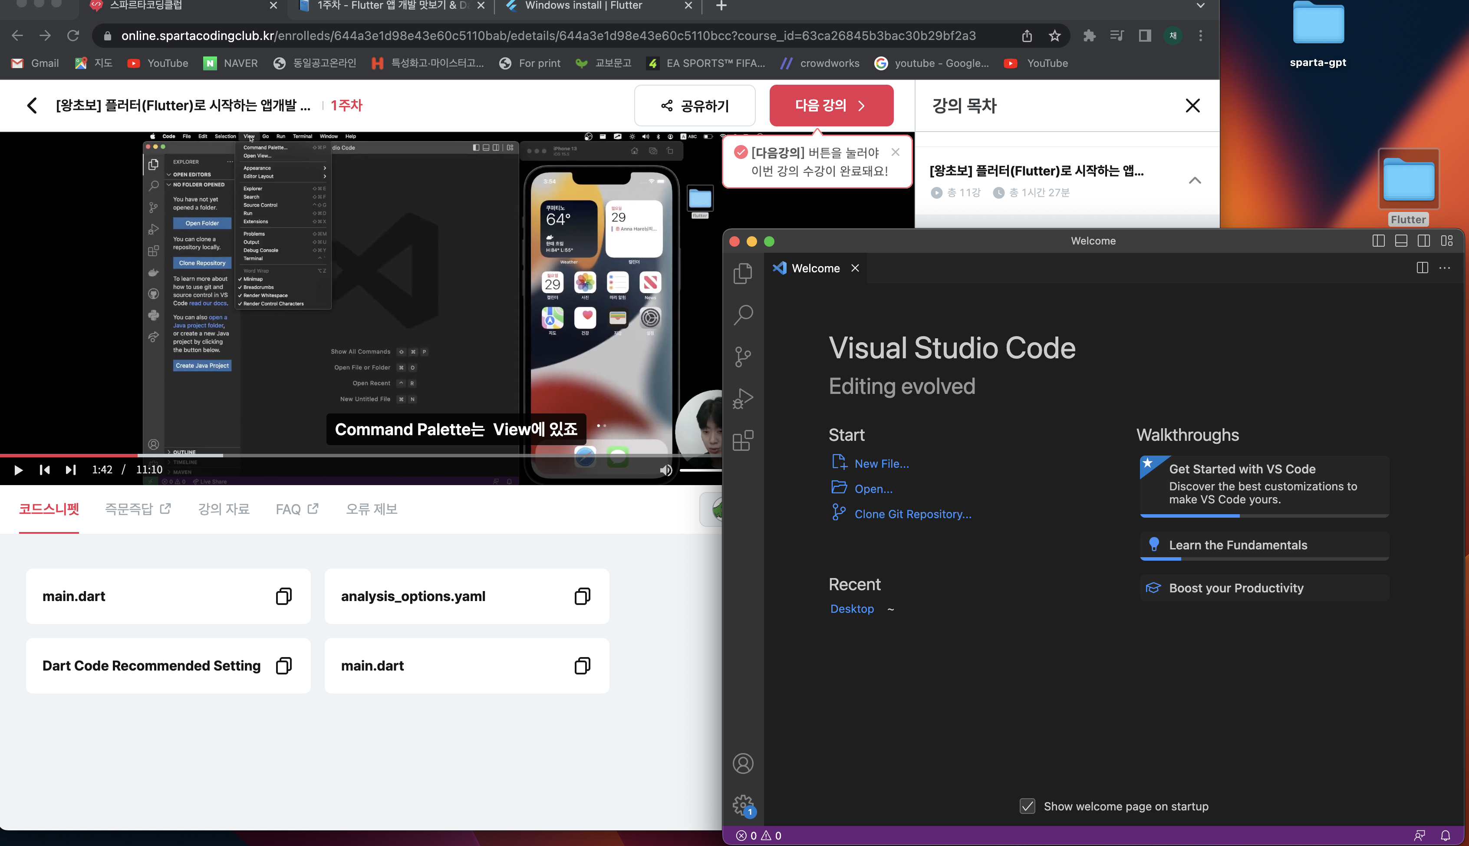Viewport: 1469px width, 846px height.
Task: Adjust video volume slider
Action: point(700,469)
